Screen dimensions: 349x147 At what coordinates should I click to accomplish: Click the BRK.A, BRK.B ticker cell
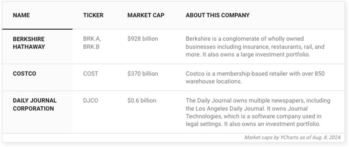click(x=92, y=43)
